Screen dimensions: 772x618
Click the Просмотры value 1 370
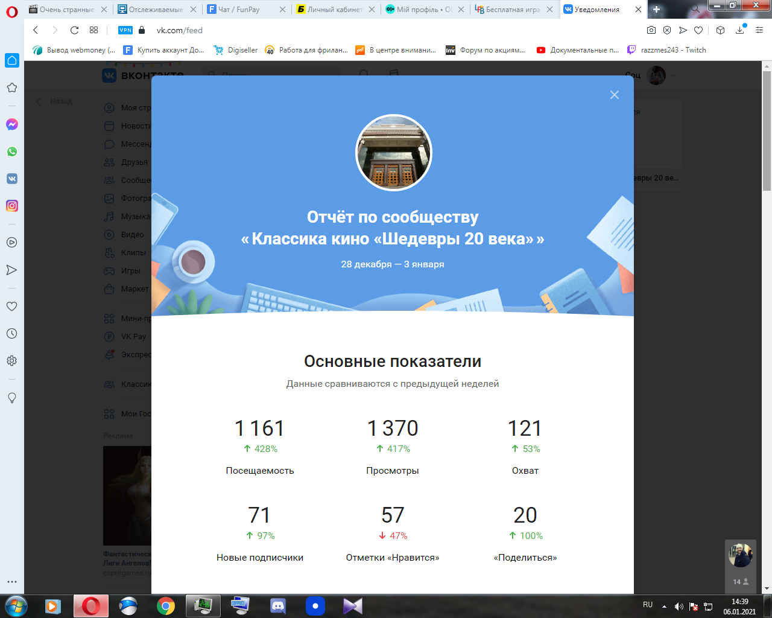tap(393, 428)
